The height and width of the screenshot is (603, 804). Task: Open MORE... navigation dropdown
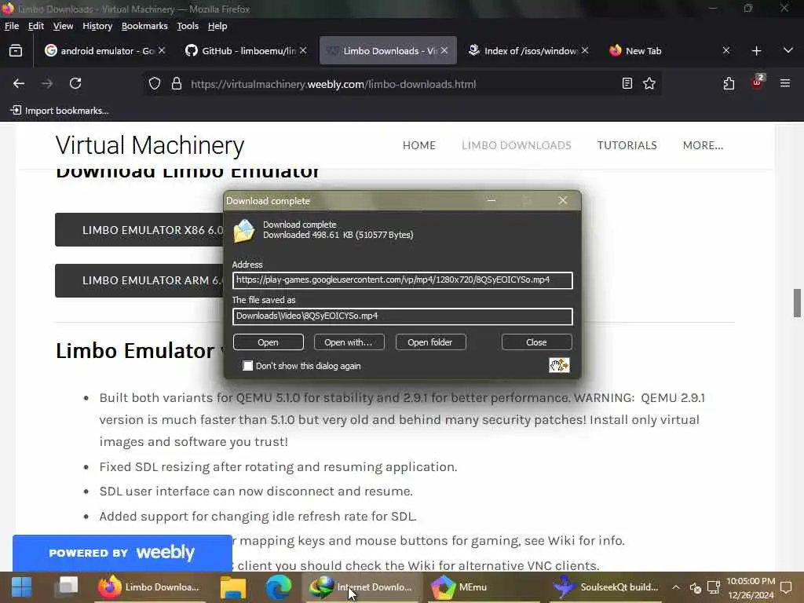703,145
